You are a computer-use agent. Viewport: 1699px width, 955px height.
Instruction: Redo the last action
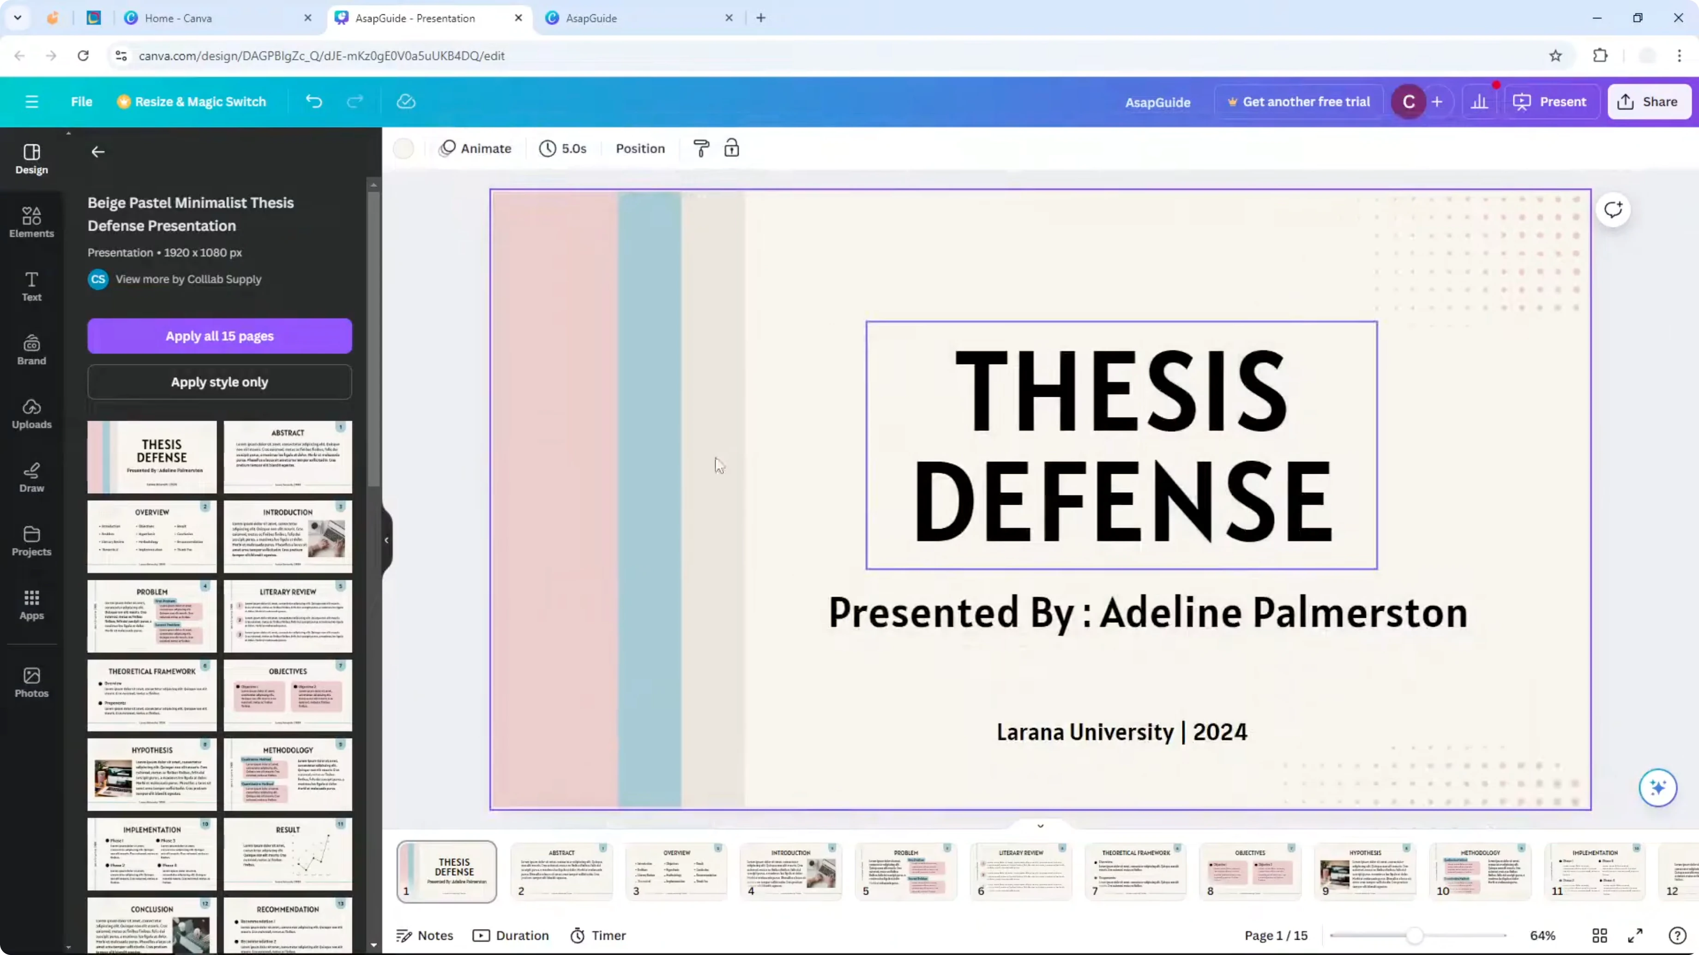[355, 101]
